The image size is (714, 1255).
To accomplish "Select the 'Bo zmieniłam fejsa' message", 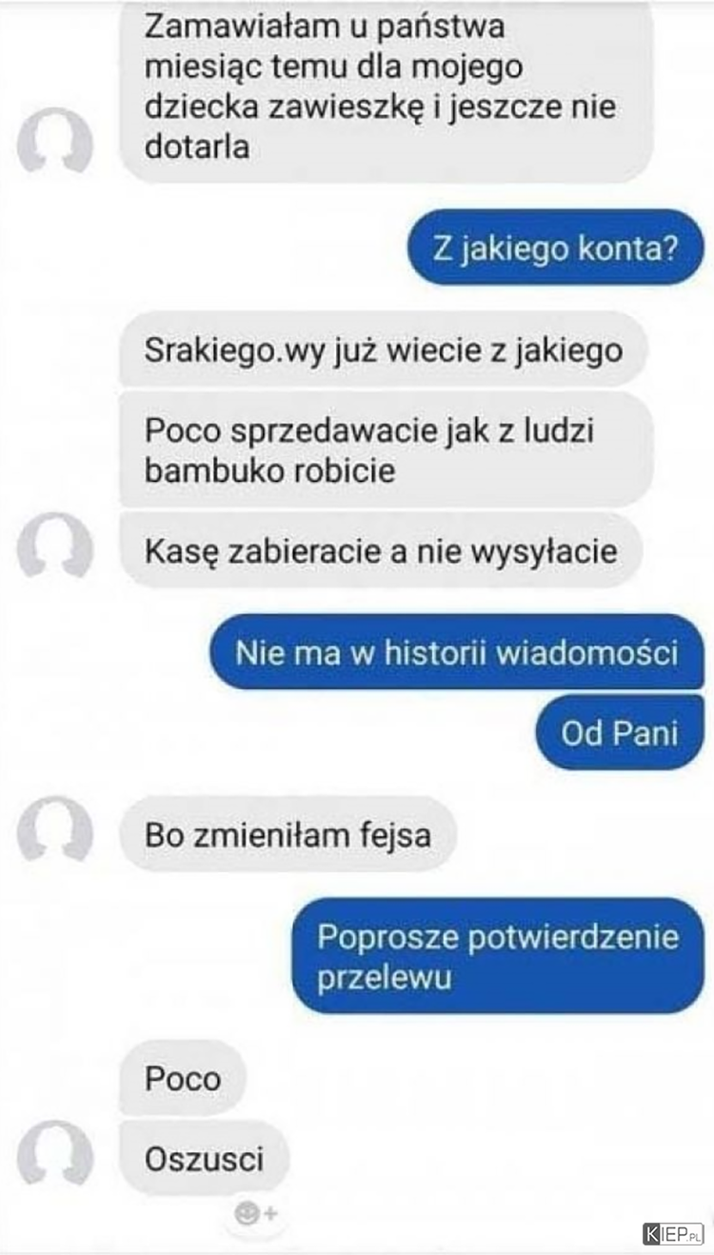I will pyautogui.click(x=288, y=834).
